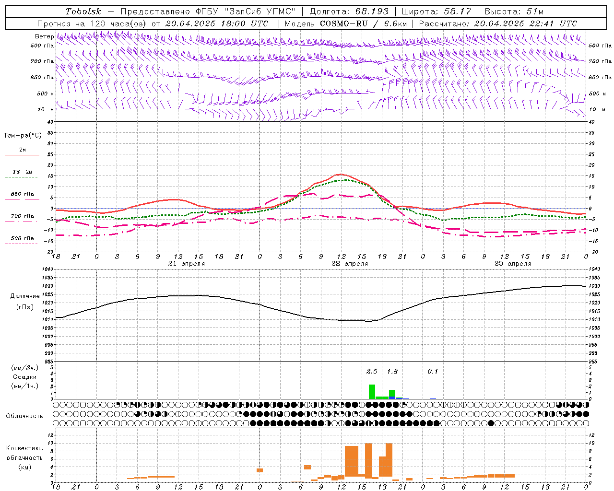Click the 'Конвективн.' convective cloud label

point(24,448)
